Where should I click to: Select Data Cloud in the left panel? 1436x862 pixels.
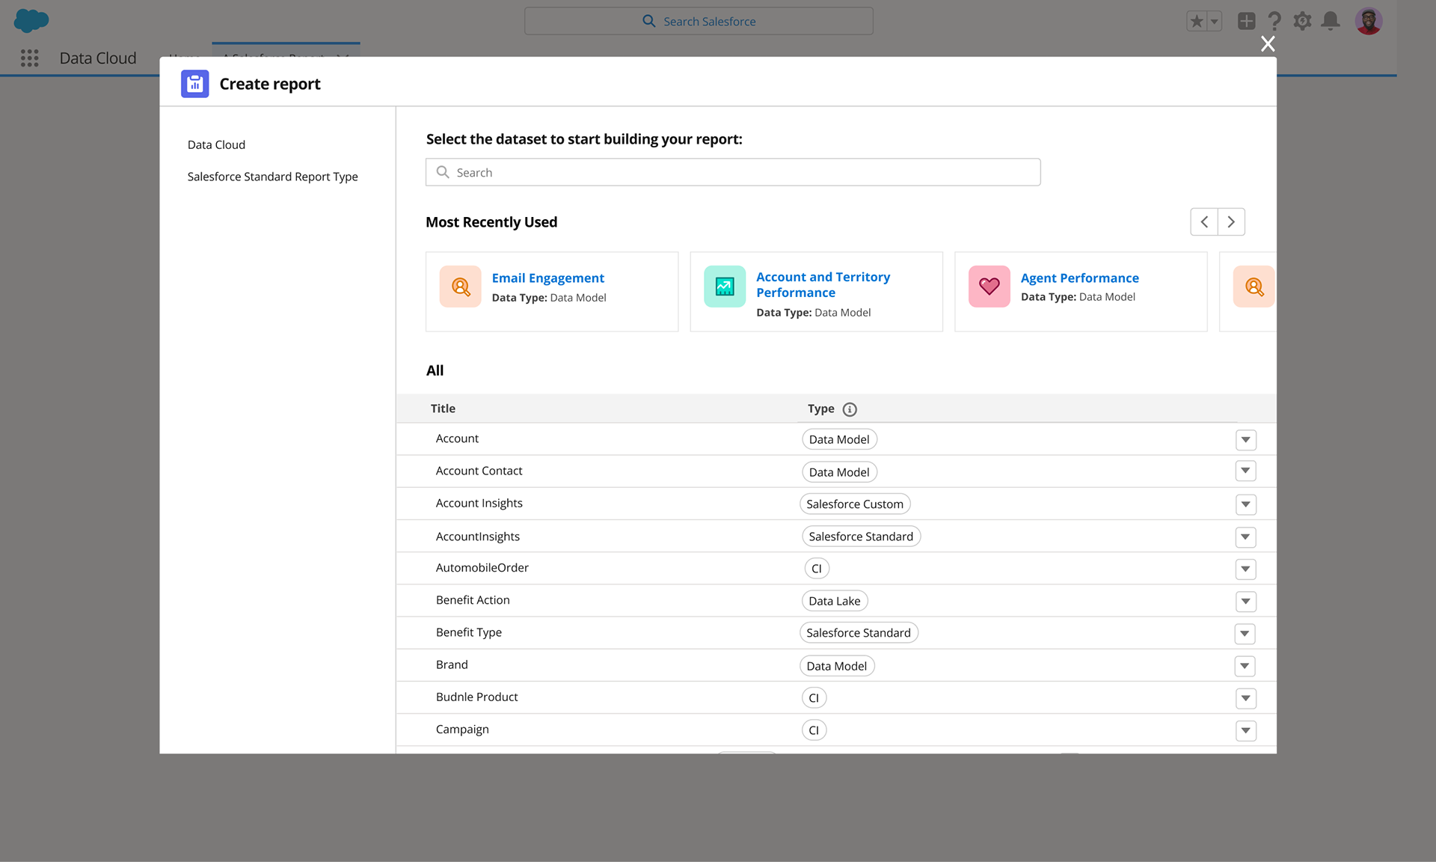click(216, 144)
